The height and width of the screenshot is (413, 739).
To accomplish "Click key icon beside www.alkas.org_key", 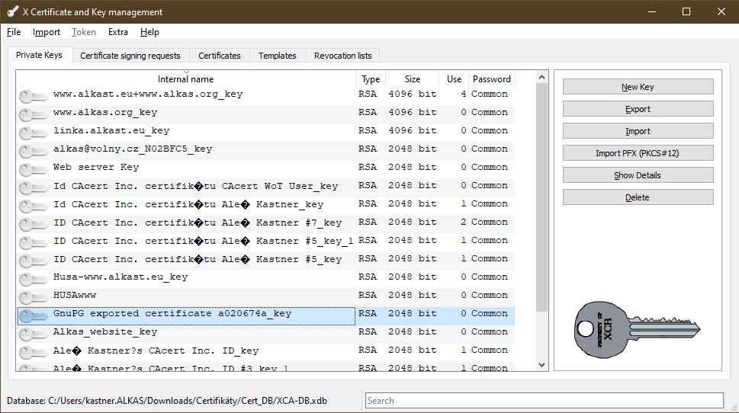I will coord(34,114).
